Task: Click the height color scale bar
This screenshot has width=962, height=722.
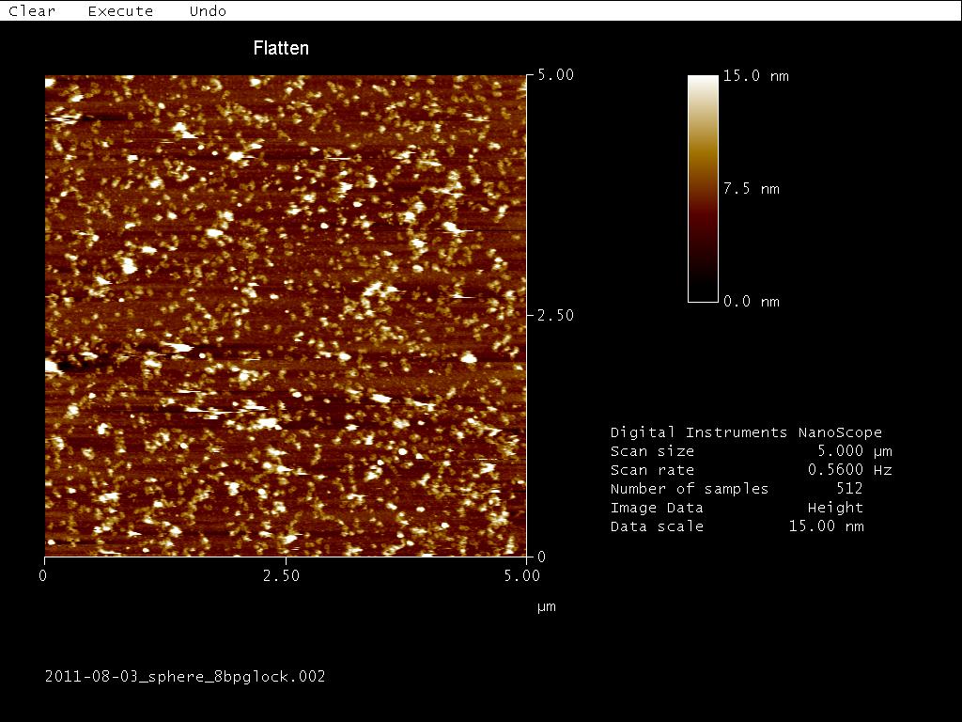Action: tap(703, 188)
